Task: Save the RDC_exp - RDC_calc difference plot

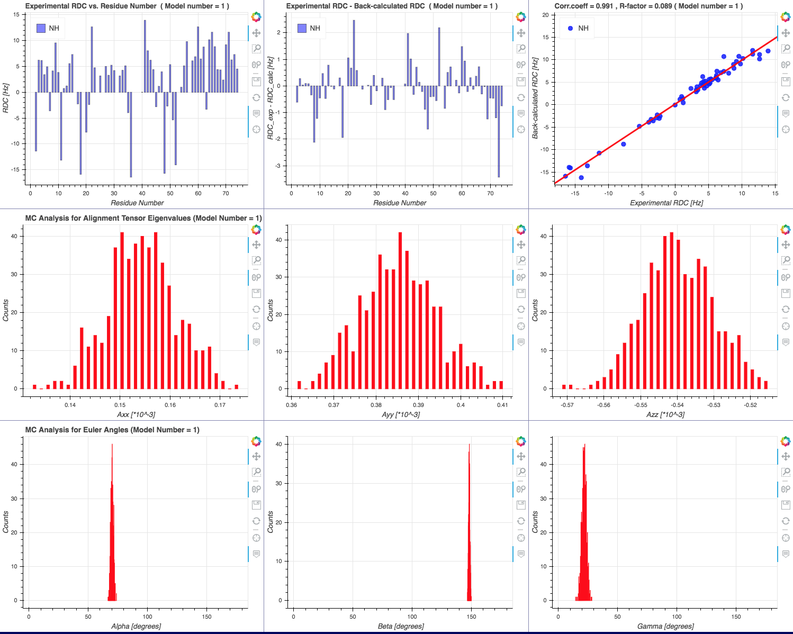Action: click(521, 81)
